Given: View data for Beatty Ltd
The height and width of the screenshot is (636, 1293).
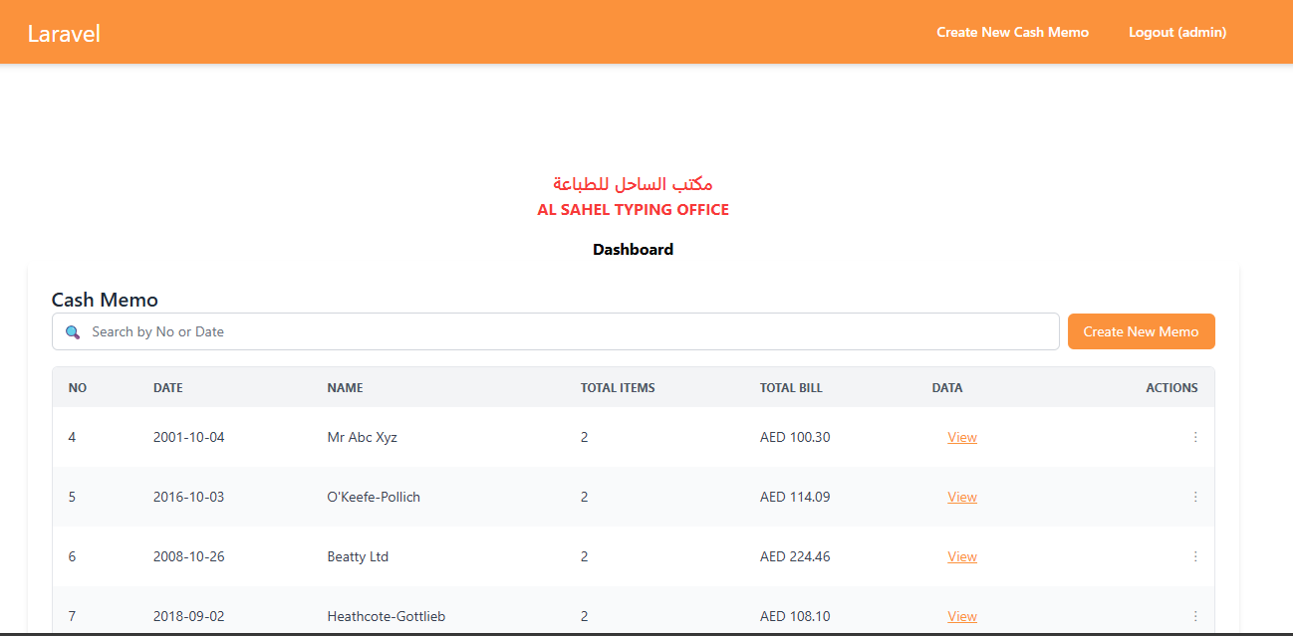Looking at the screenshot, I should pos(961,555).
